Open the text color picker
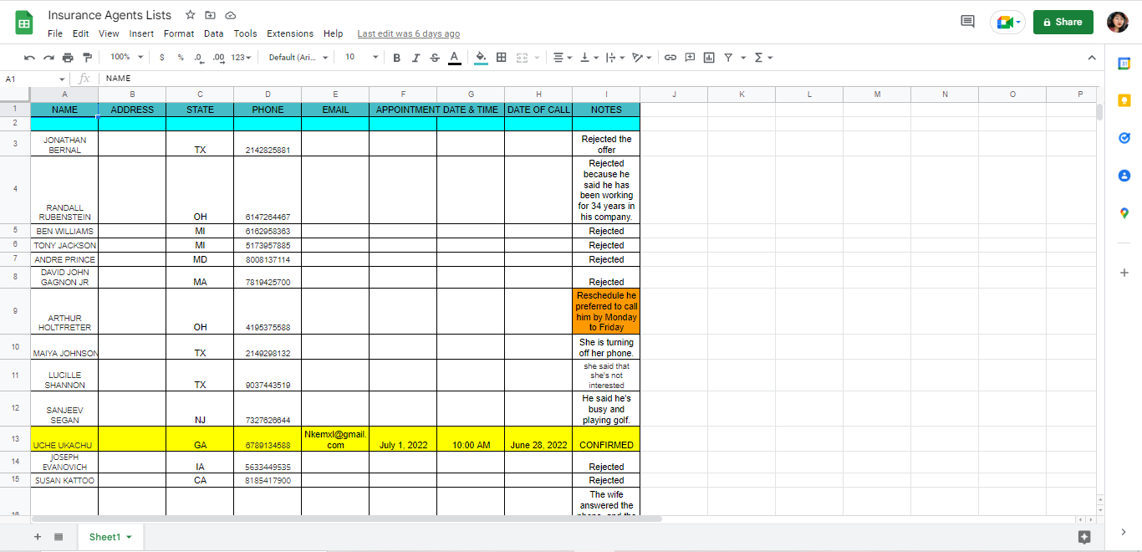This screenshot has width=1142, height=552. coord(454,58)
